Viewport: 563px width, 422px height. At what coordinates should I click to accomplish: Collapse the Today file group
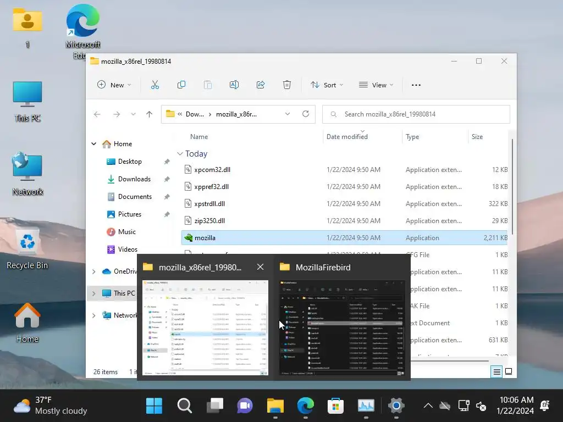180,154
